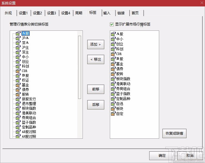Click the icon beside AB股对照 in left tree
Viewport: 205px width, 163px height.
18,132
